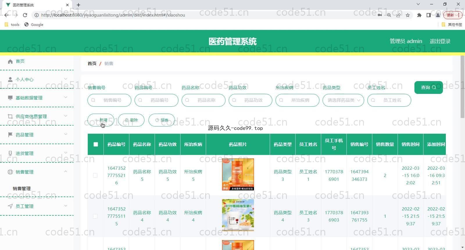Focus the 药品编号 search field
Image resolution: width=465 pixels, height=250 pixels.
[156, 100]
